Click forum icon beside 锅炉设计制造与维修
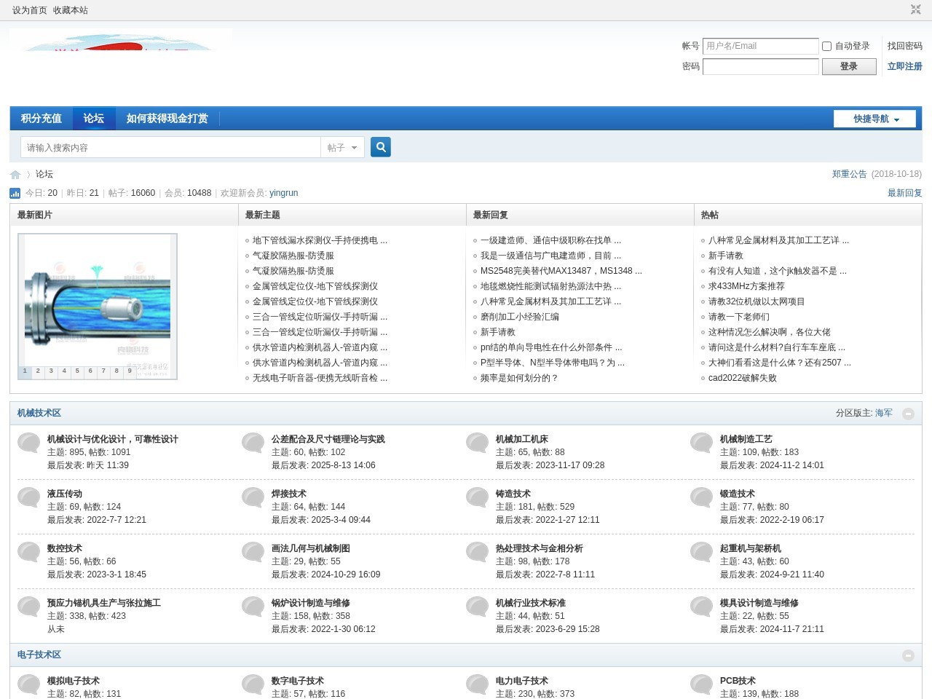The image size is (932, 699). point(253,607)
